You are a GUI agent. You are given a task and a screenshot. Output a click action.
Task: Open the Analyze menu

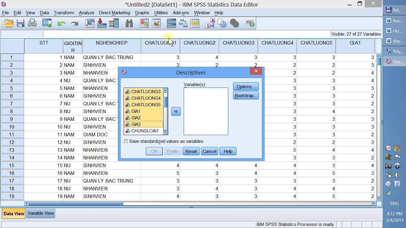click(86, 13)
